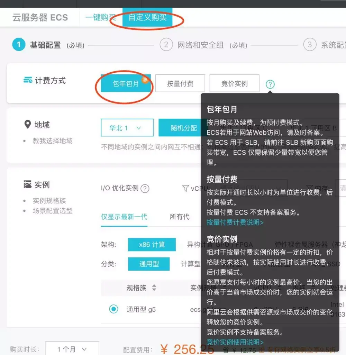Click the 计费方式 section icon
This screenshot has height=355, width=346.
click(x=28, y=80)
